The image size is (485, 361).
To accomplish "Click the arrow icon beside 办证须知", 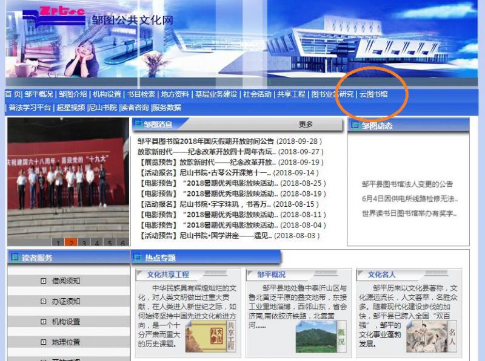I will click(x=43, y=301).
